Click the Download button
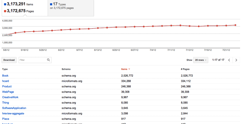Viewport: 241px width, 124px height. (9, 60)
